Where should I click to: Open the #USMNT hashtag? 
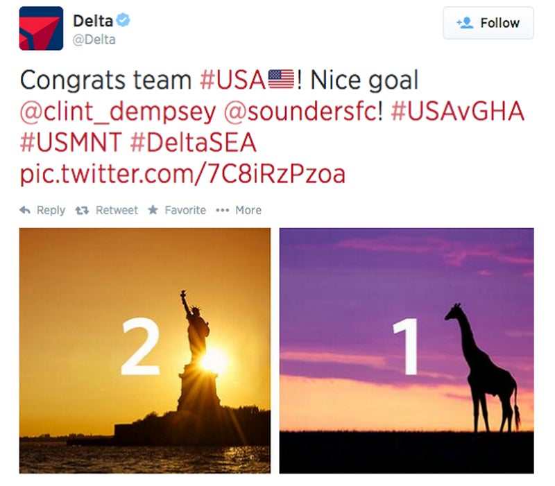point(71,142)
